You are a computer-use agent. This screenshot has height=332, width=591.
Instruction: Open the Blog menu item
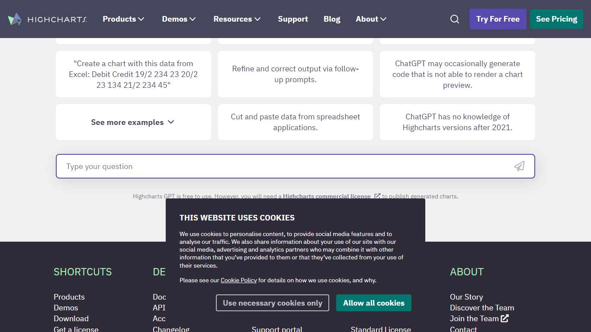click(332, 19)
